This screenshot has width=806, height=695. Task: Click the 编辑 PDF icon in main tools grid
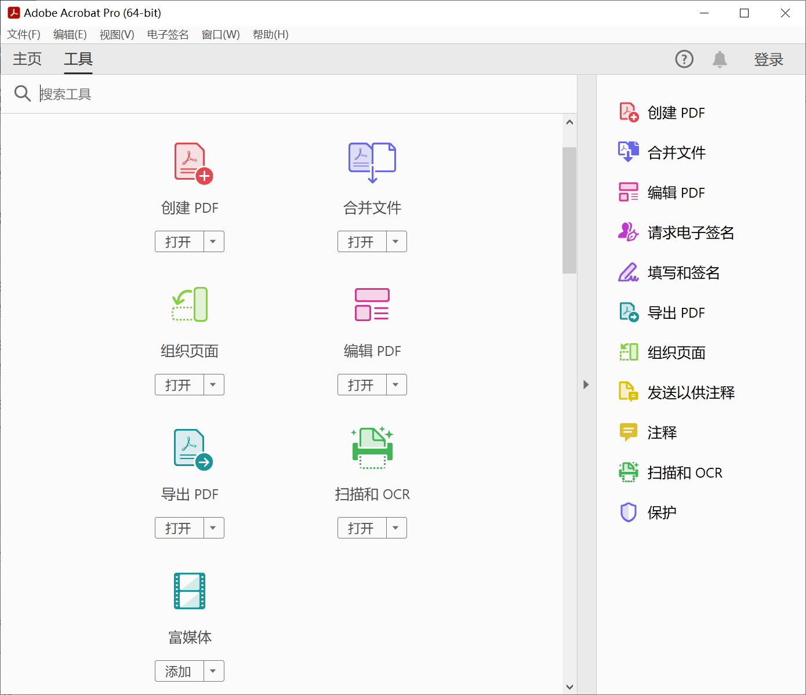pos(372,304)
